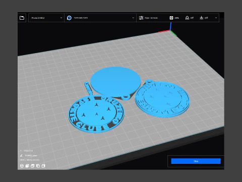Click the extruder 1 circle icon
The height and width of the screenshot is (182, 242).
69,18
